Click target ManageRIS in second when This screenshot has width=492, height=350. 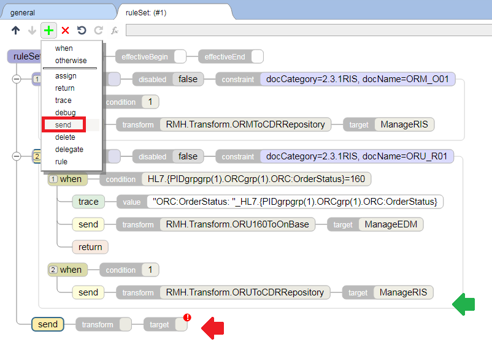point(404,292)
